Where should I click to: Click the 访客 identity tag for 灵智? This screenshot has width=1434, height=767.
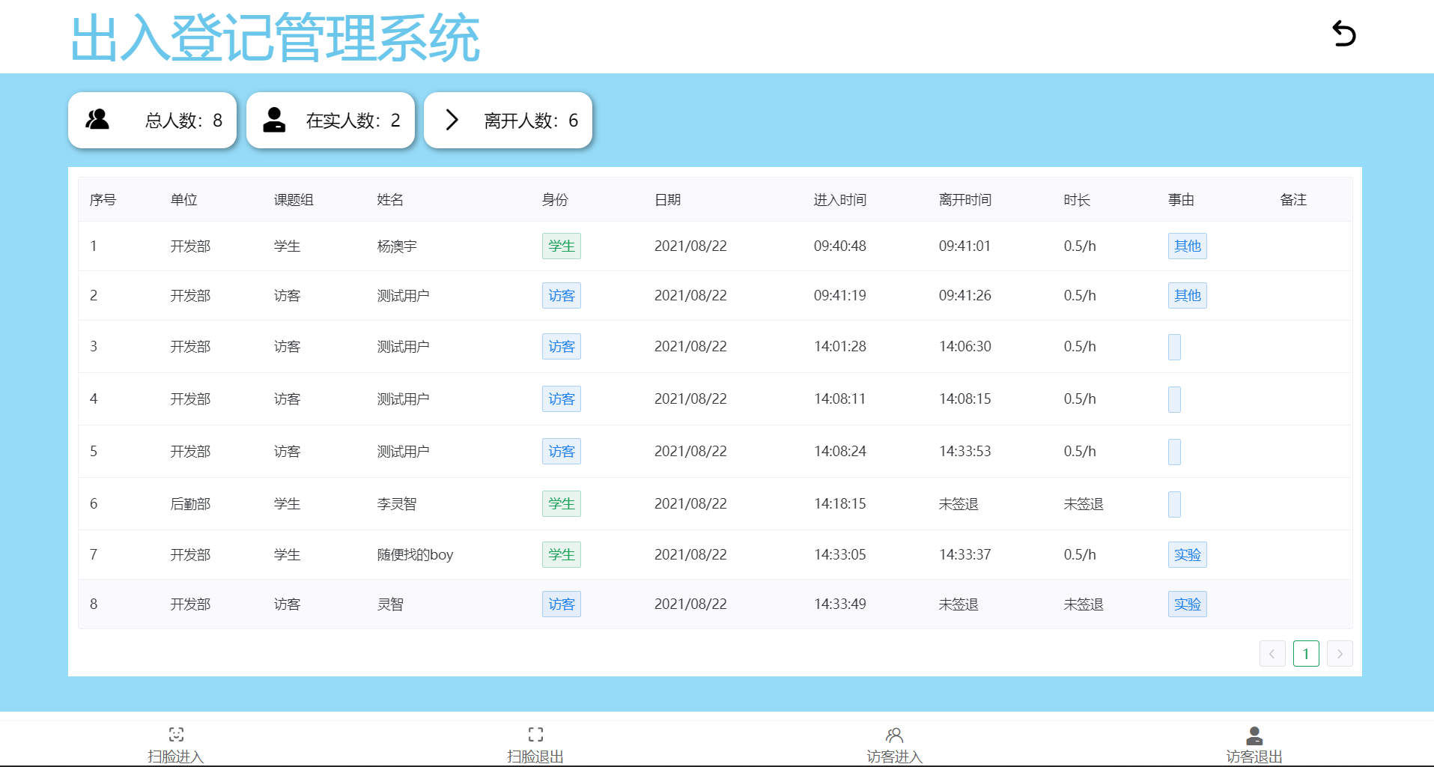coord(562,604)
